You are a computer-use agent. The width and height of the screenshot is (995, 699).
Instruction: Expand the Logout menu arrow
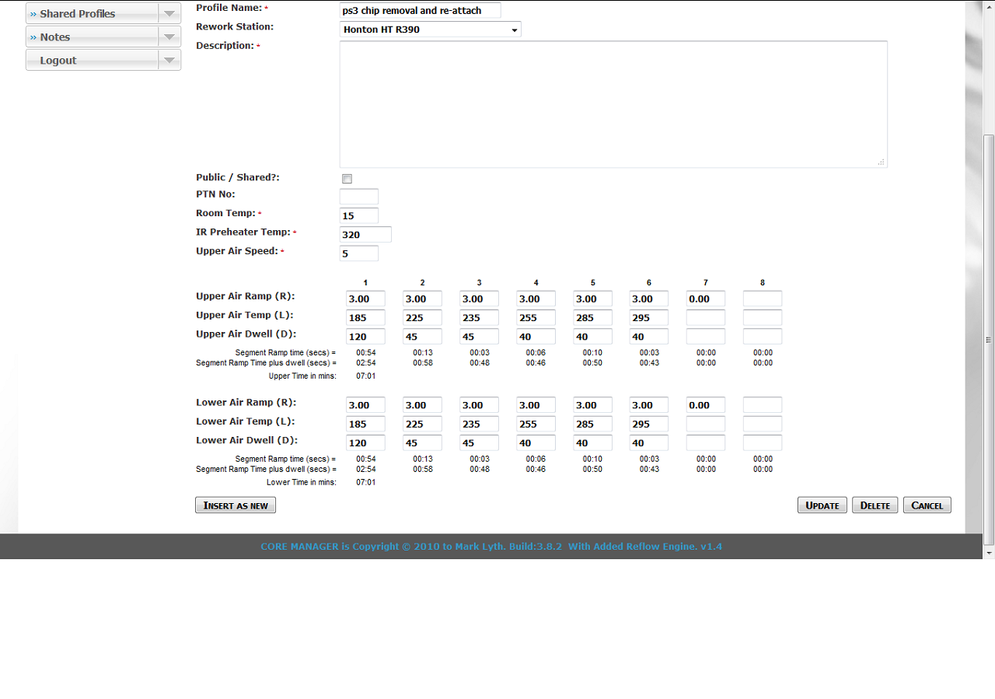169,60
